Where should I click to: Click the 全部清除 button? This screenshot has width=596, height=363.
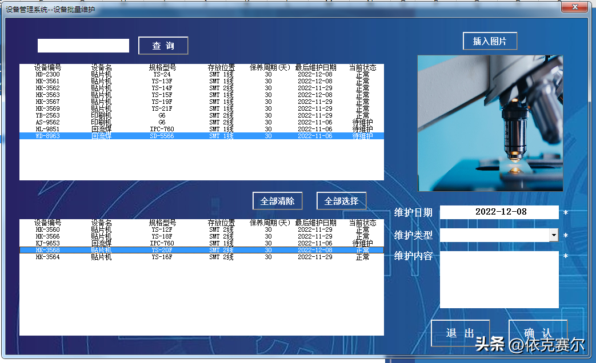[278, 201]
